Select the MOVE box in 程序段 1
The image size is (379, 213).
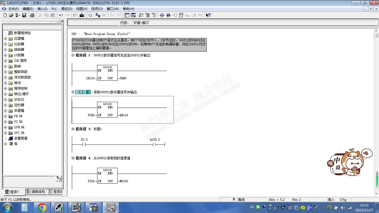click(107, 73)
